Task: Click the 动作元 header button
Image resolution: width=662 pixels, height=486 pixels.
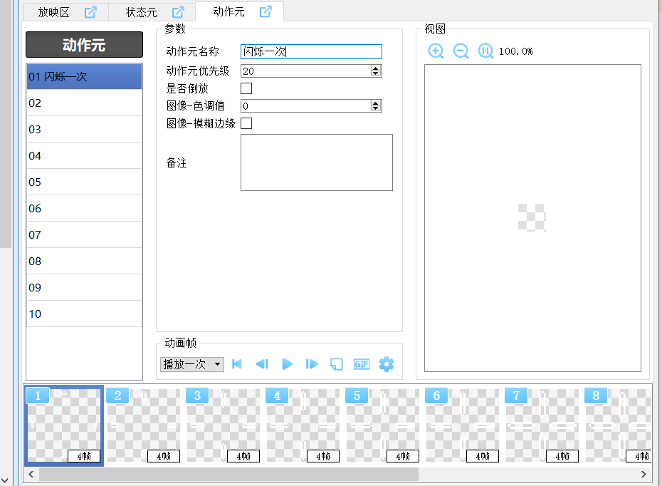Action: click(x=84, y=45)
